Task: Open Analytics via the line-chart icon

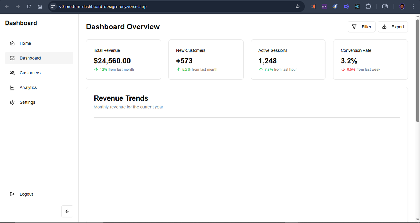Action: click(x=12, y=87)
